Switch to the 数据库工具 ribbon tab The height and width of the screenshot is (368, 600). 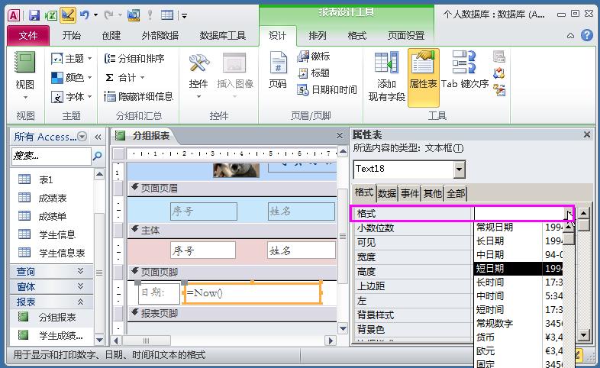point(222,36)
